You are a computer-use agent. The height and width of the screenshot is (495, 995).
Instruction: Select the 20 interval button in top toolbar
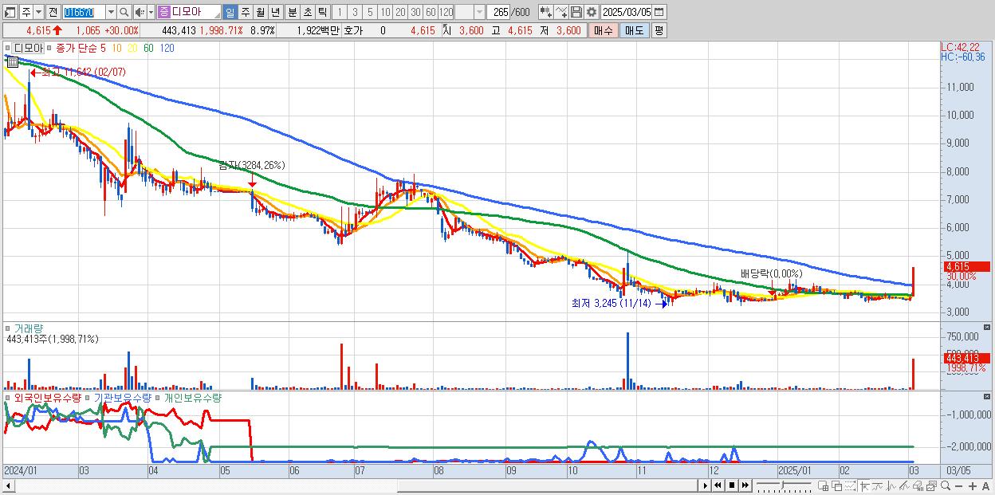click(400, 12)
